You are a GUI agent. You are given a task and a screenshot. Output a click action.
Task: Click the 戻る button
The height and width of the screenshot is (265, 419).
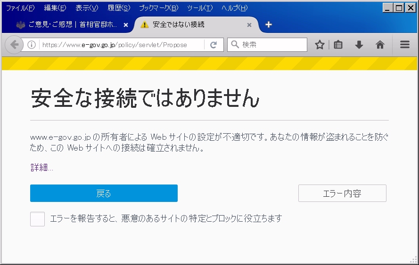pyautogui.click(x=104, y=193)
